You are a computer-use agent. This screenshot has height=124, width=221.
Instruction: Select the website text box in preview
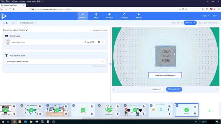(x=165, y=75)
